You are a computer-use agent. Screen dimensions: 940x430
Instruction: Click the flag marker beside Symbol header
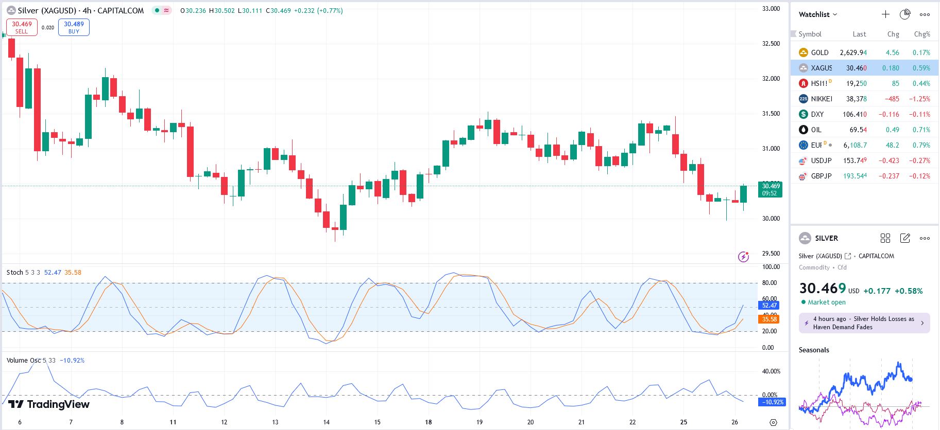click(x=794, y=34)
